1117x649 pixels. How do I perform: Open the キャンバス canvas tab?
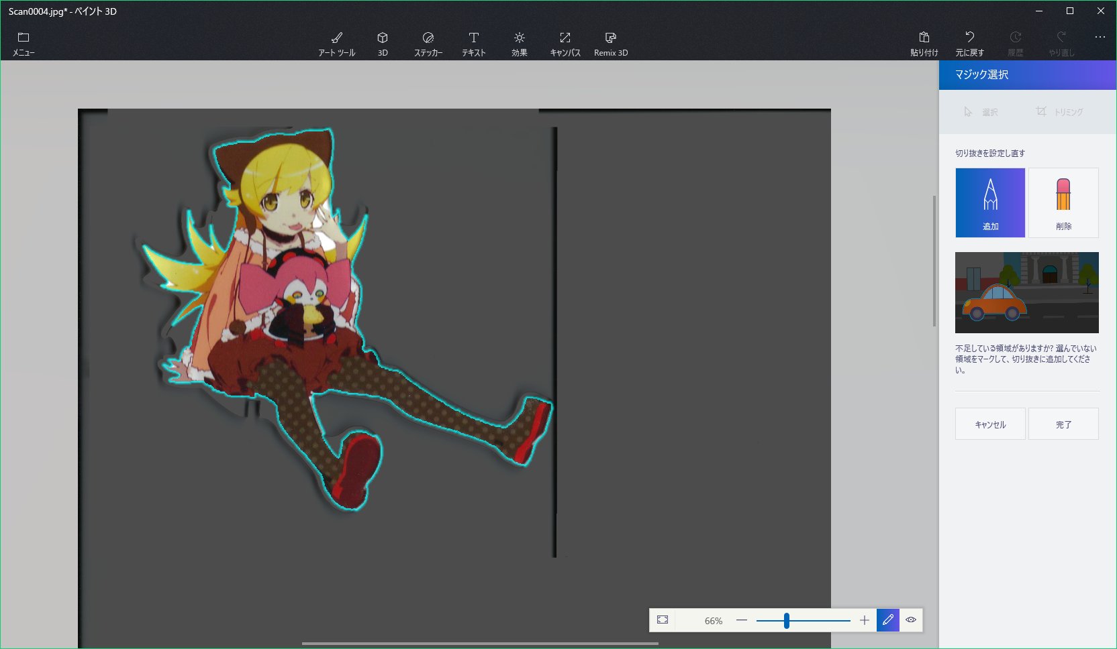[565, 44]
